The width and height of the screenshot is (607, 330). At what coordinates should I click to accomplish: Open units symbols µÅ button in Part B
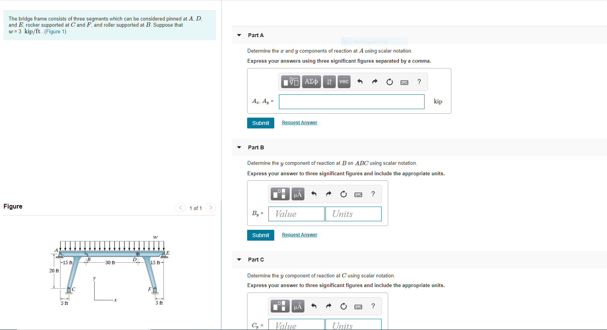pos(298,194)
